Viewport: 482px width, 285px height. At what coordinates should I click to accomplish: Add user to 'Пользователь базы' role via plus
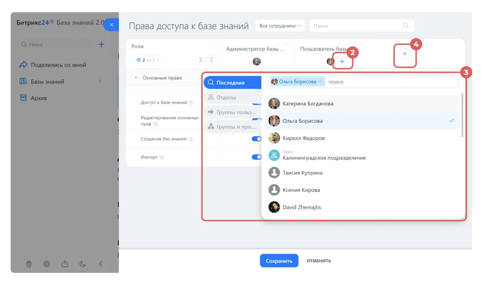pyautogui.click(x=342, y=61)
